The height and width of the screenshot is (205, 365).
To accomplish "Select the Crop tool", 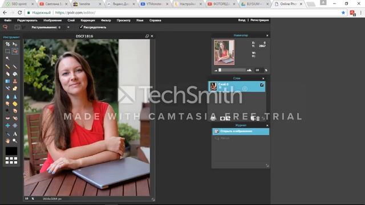I will click(7, 44).
